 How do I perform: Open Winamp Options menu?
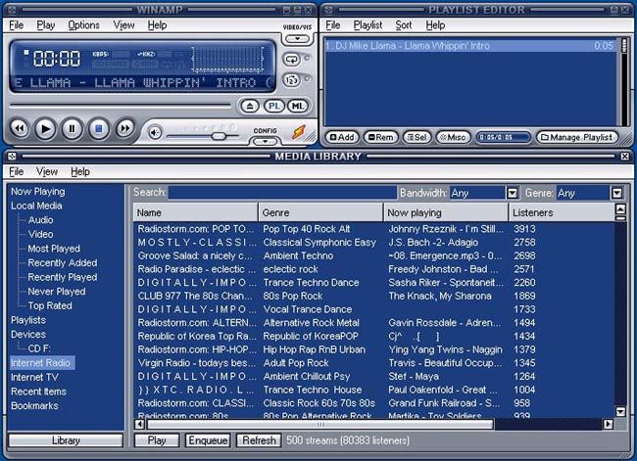(x=83, y=25)
